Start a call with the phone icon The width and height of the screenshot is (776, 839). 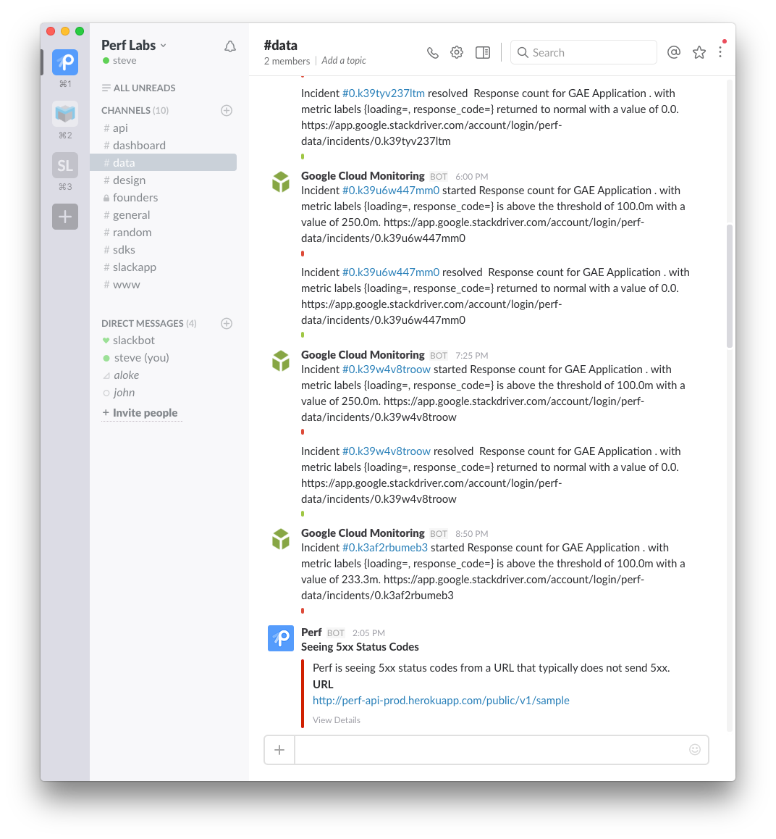(x=433, y=52)
